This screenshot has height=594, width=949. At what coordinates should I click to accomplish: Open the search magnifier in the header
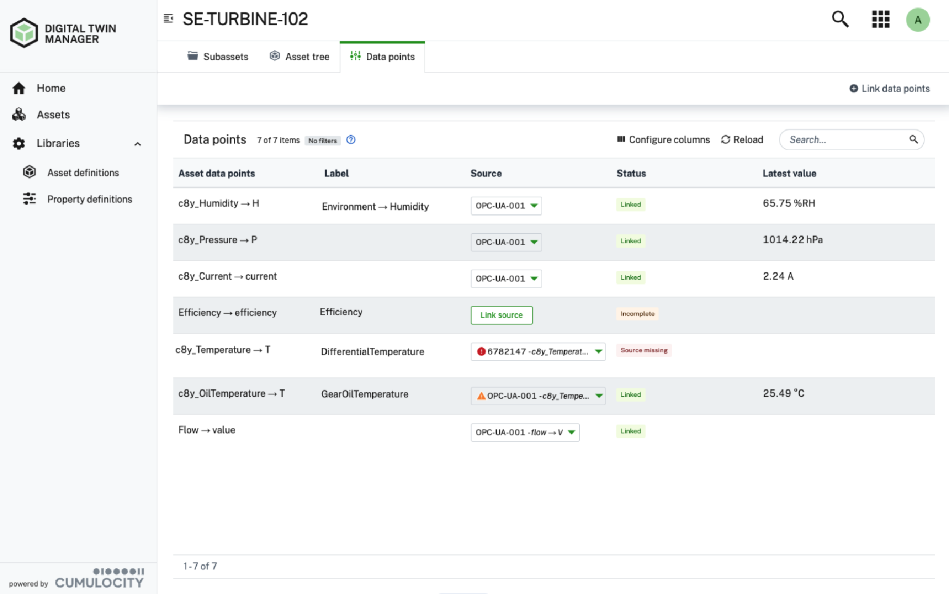pyautogui.click(x=840, y=19)
